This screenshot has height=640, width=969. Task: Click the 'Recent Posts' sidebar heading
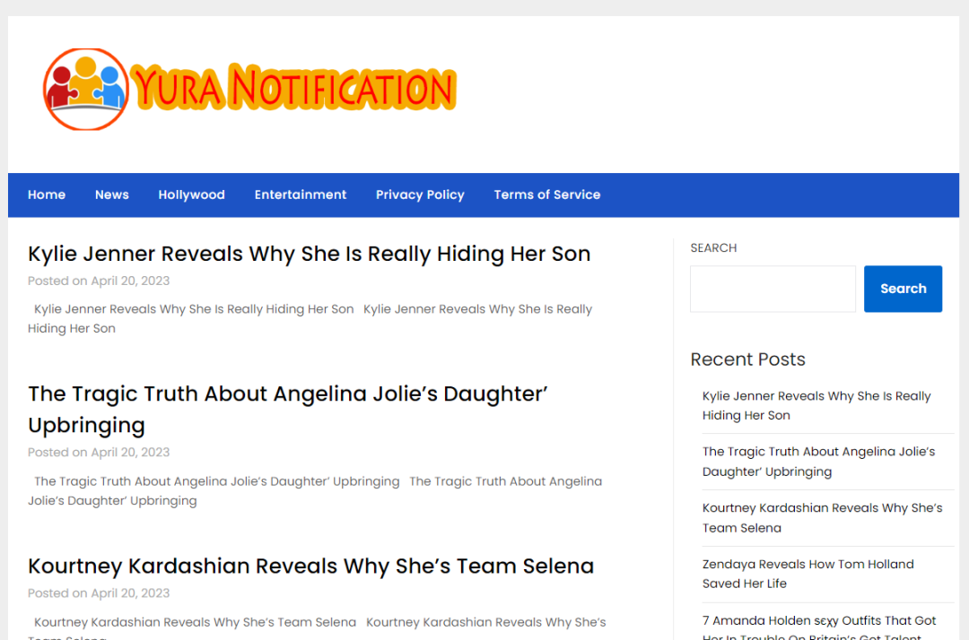pyautogui.click(x=747, y=359)
